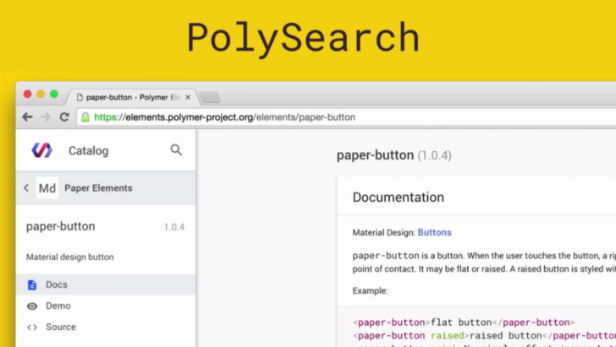Go back using Paper Elements chevron
Viewport: 616px width, 347px height.
[x=26, y=187]
